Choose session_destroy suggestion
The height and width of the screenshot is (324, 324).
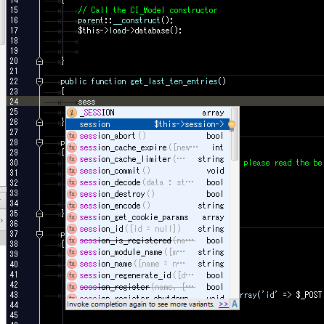tap(147, 194)
